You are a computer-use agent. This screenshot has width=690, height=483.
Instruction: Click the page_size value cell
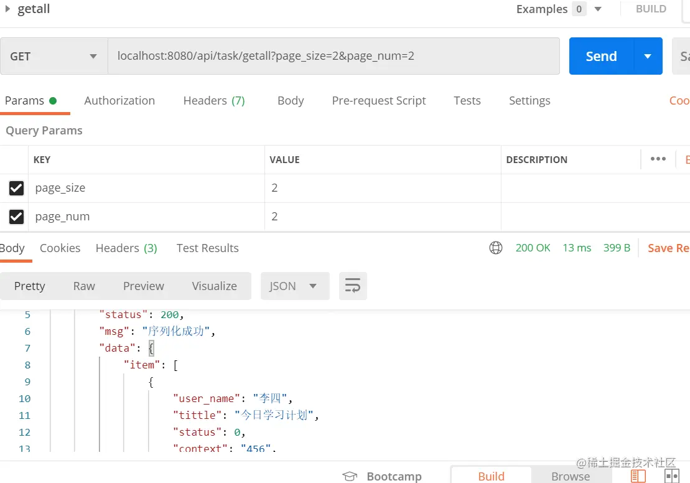pos(383,188)
